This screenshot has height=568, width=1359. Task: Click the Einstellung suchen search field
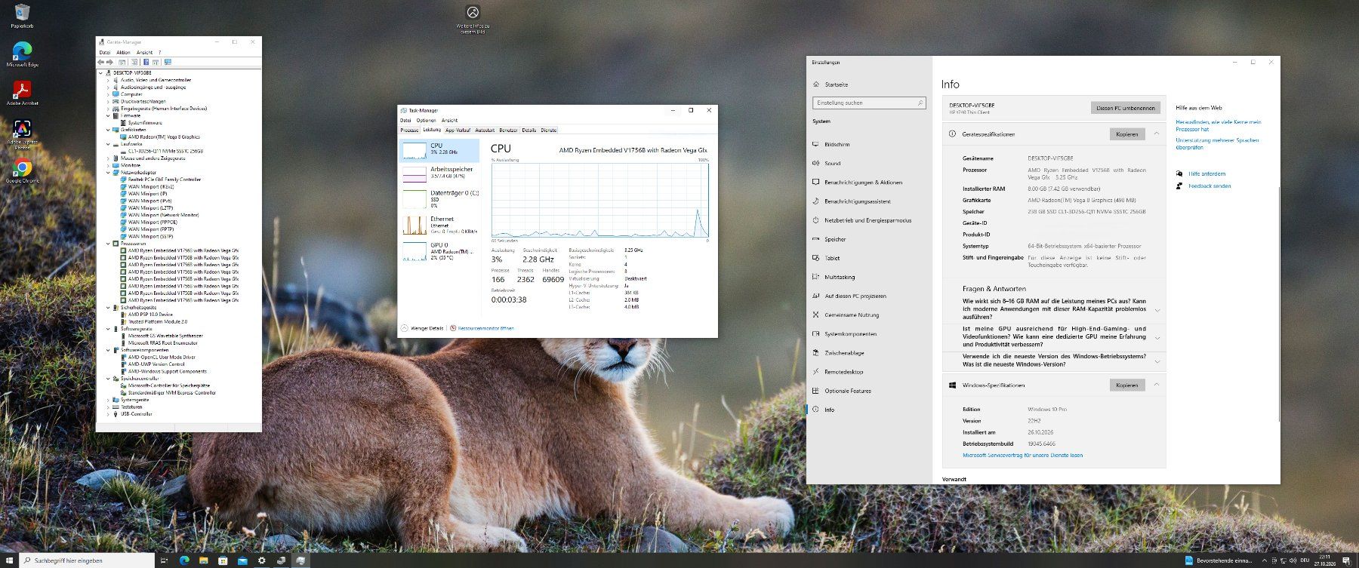tap(869, 103)
